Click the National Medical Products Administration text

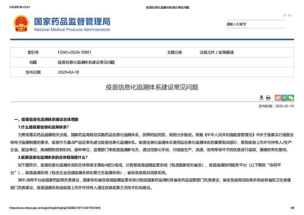pyautogui.click(x=72, y=30)
